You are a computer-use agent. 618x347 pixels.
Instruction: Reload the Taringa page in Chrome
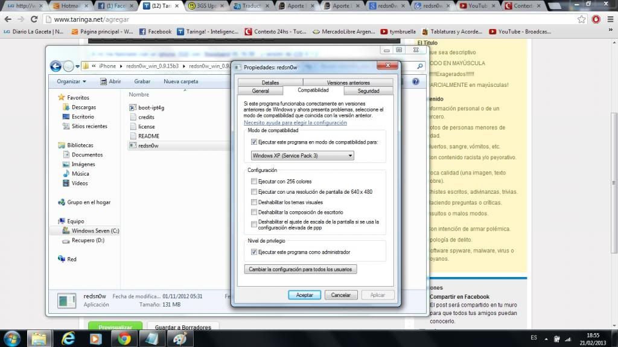34,19
